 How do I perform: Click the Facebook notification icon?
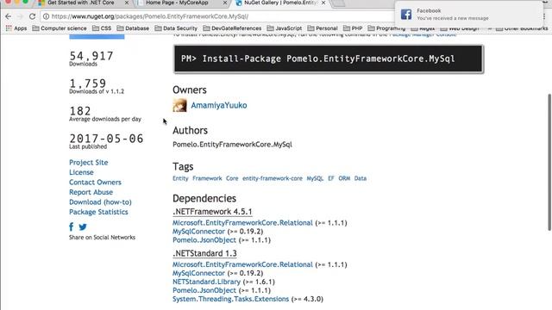tap(406, 14)
